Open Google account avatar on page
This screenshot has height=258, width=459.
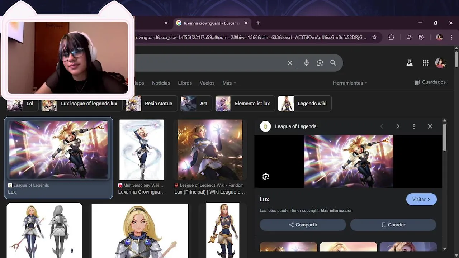[440, 63]
